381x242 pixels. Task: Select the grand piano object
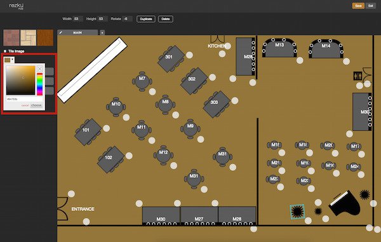point(345,203)
